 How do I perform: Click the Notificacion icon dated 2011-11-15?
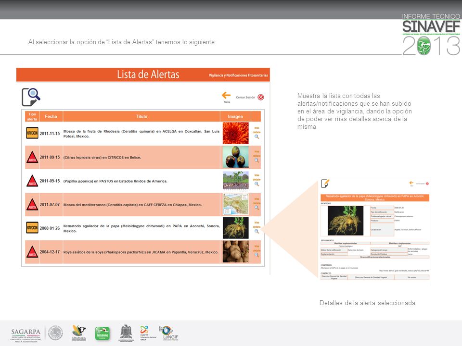point(32,133)
